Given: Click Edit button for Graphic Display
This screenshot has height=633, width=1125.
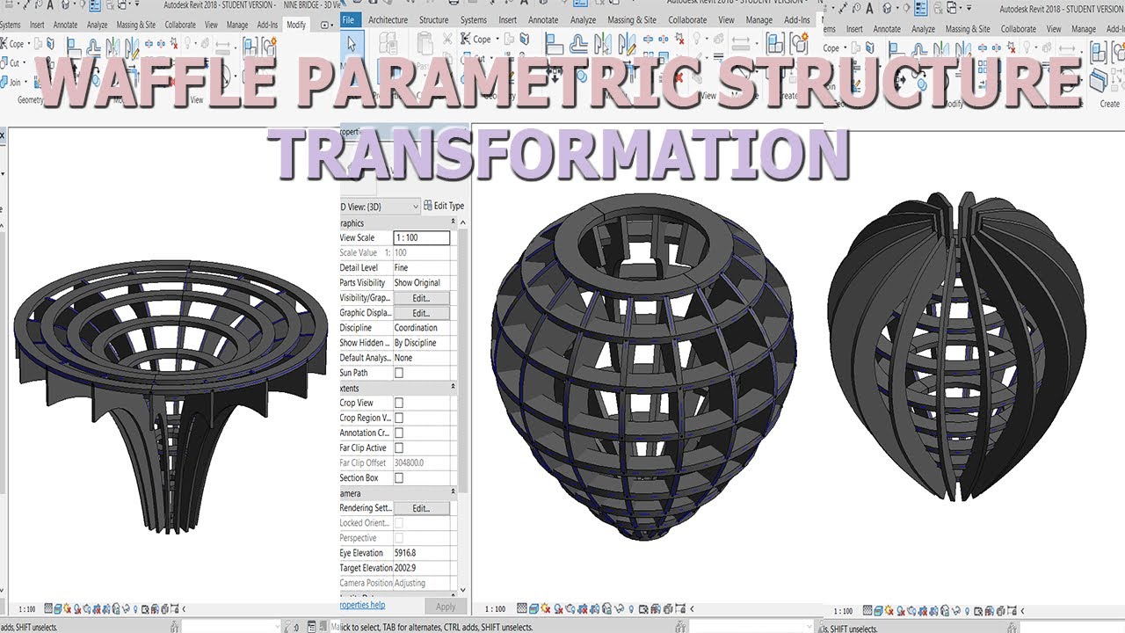Looking at the screenshot, I should 421,313.
